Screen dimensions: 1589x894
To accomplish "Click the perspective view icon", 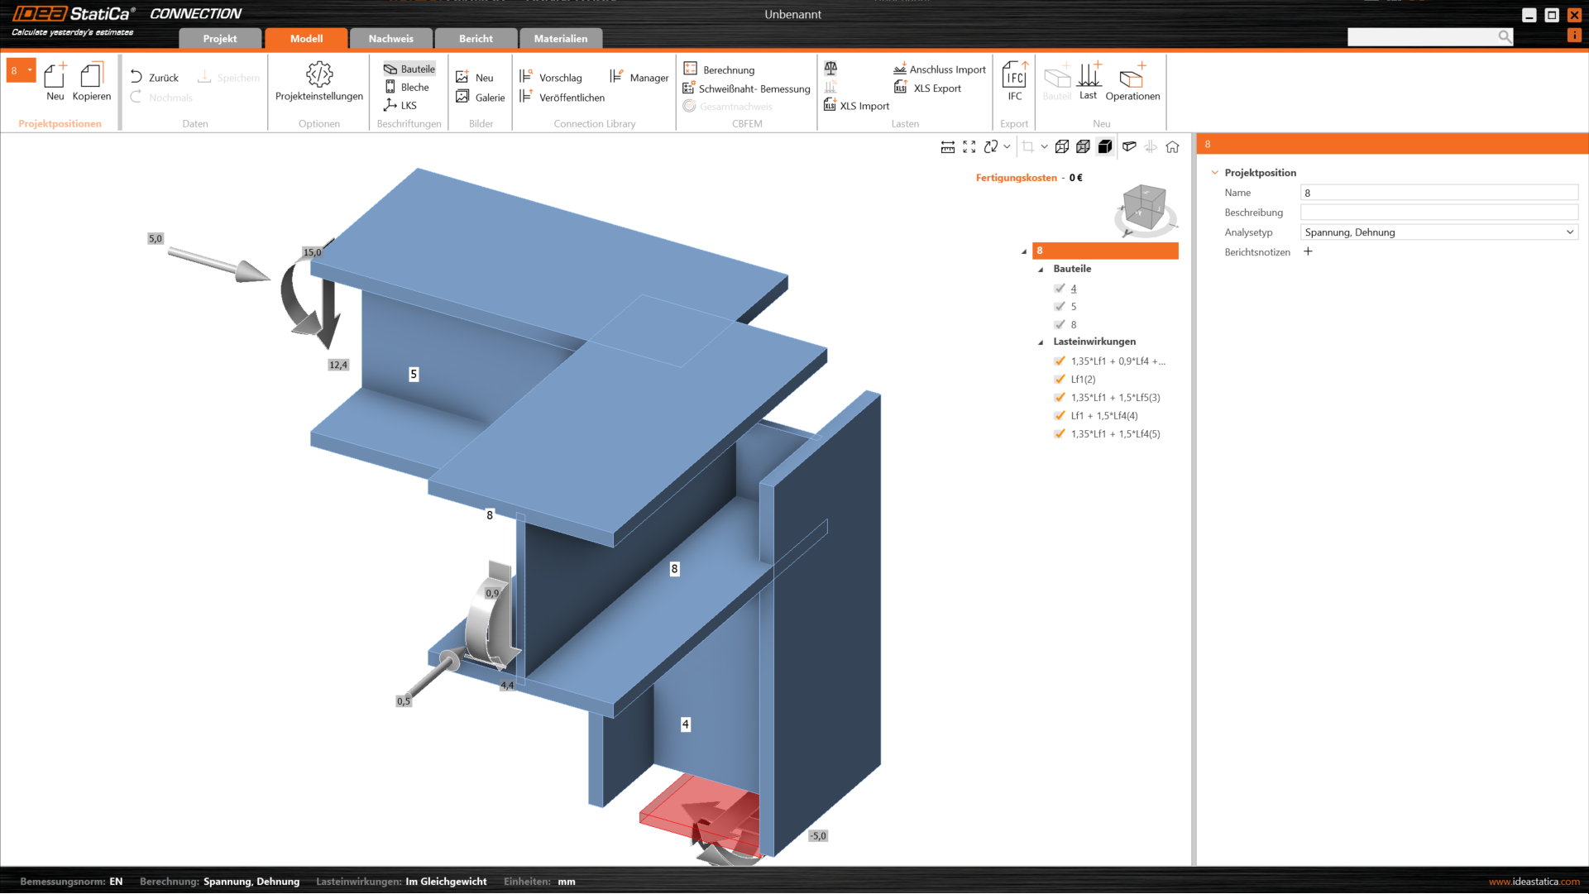I will 1129,146.
